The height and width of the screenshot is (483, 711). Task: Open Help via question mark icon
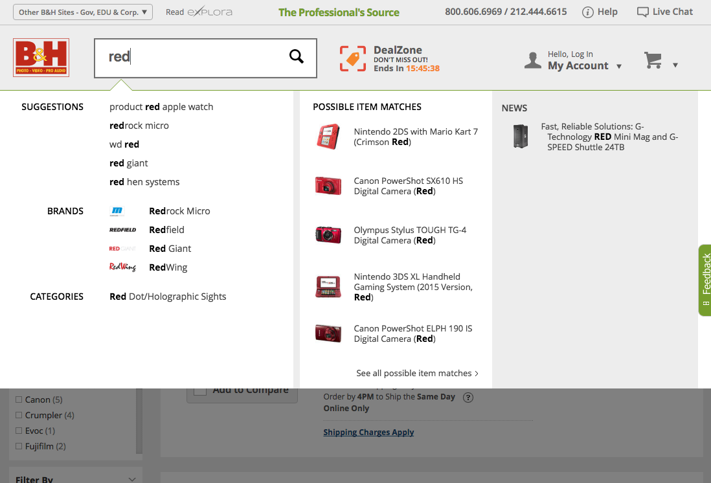588,12
